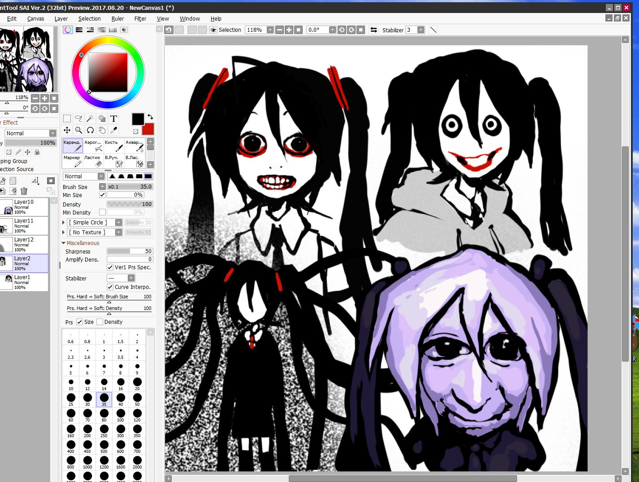The width and height of the screenshot is (639, 482).
Task: Show the swatches panel
Action: pyautogui.click(x=113, y=30)
